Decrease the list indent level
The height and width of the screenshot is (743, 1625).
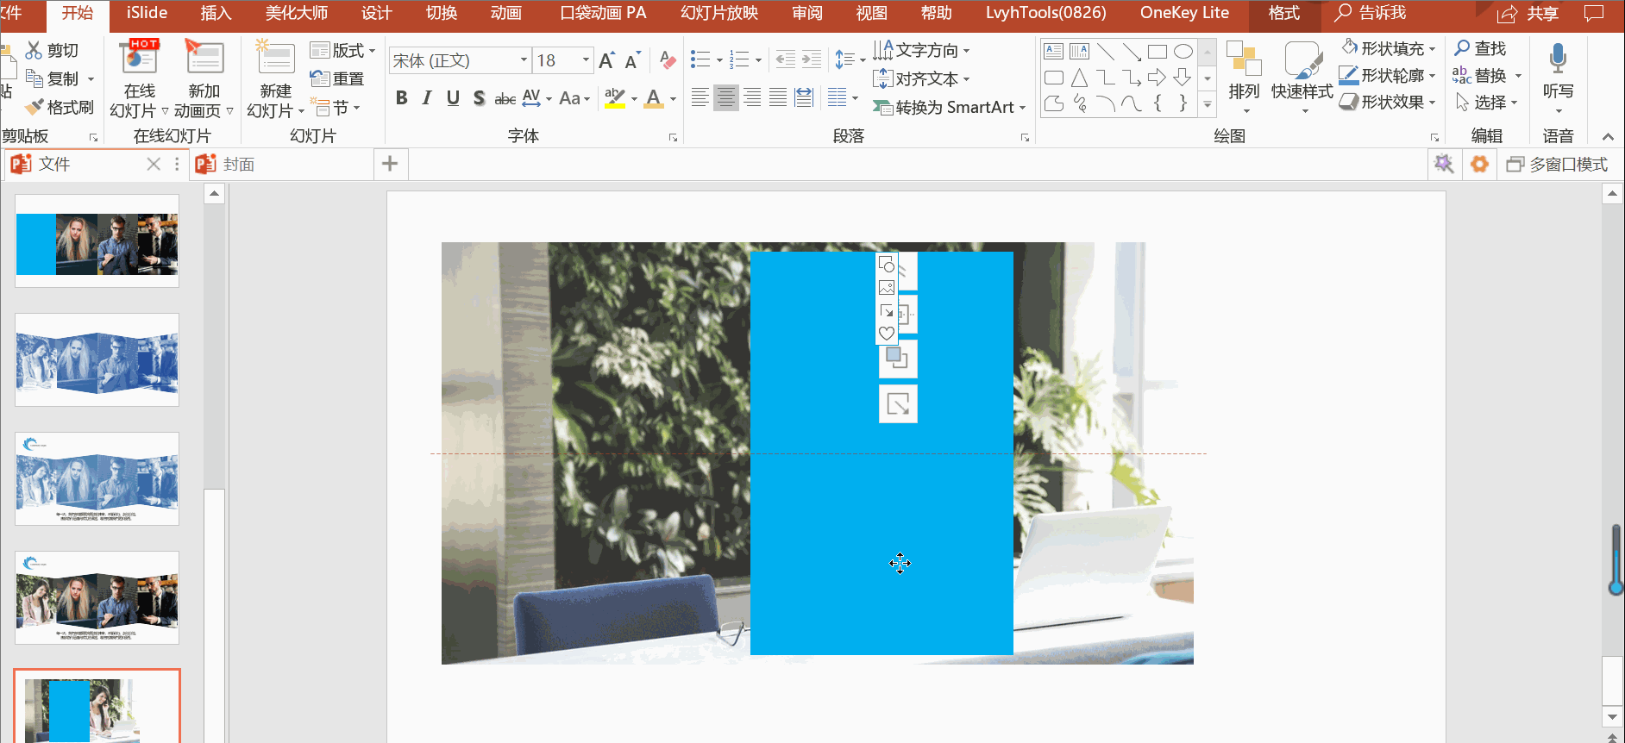785,59
